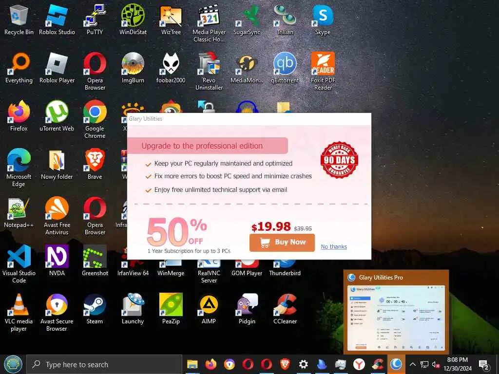The width and height of the screenshot is (499, 374).
Task: Click the muted volume tray icon
Action: pyautogui.click(x=436, y=364)
